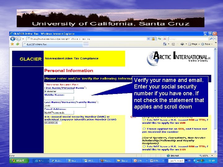Select the GLACIER Online Tax tab
This screenshot has height=167, width=223.
pos(52,44)
